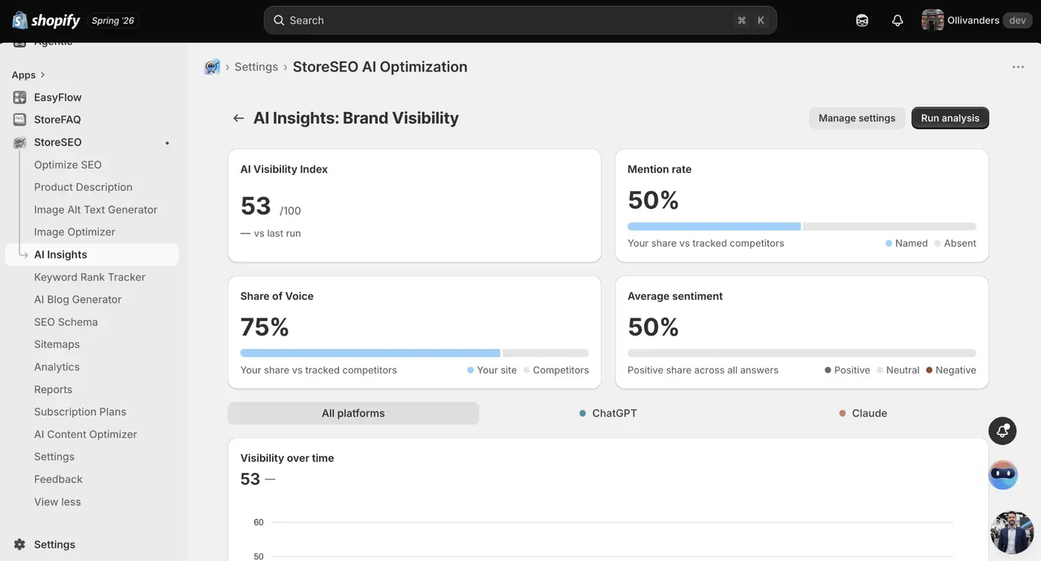The width and height of the screenshot is (1041, 561).
Task: Click the AI Visibility Index value 53
Action: 256,205
